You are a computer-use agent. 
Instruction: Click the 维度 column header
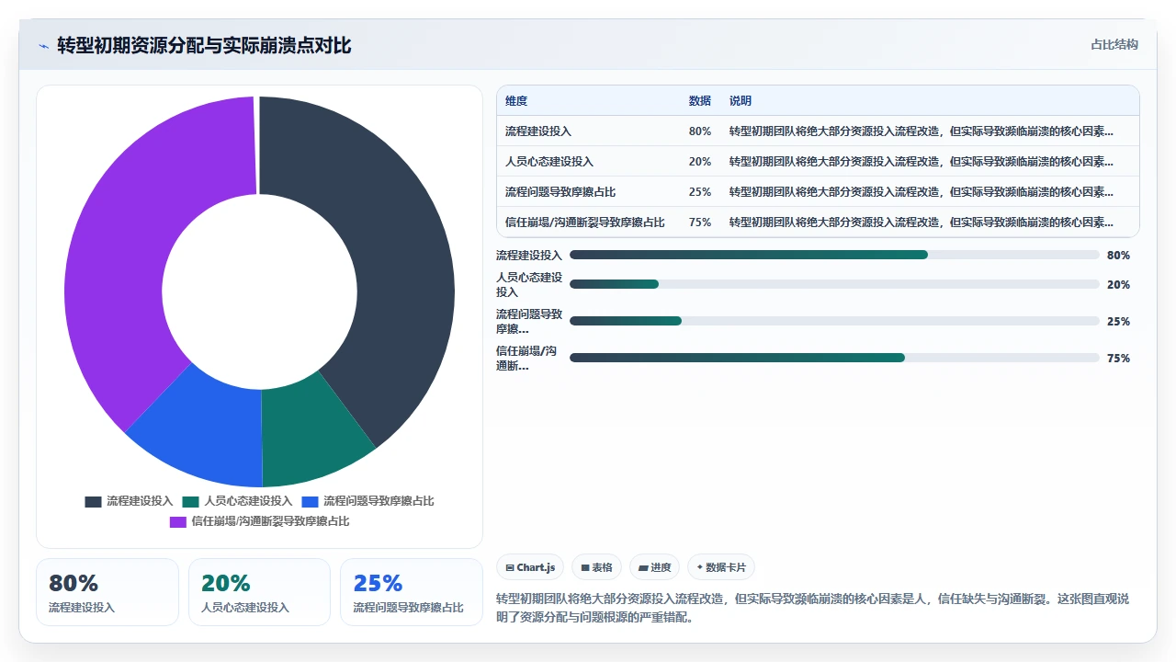point(516,101)
